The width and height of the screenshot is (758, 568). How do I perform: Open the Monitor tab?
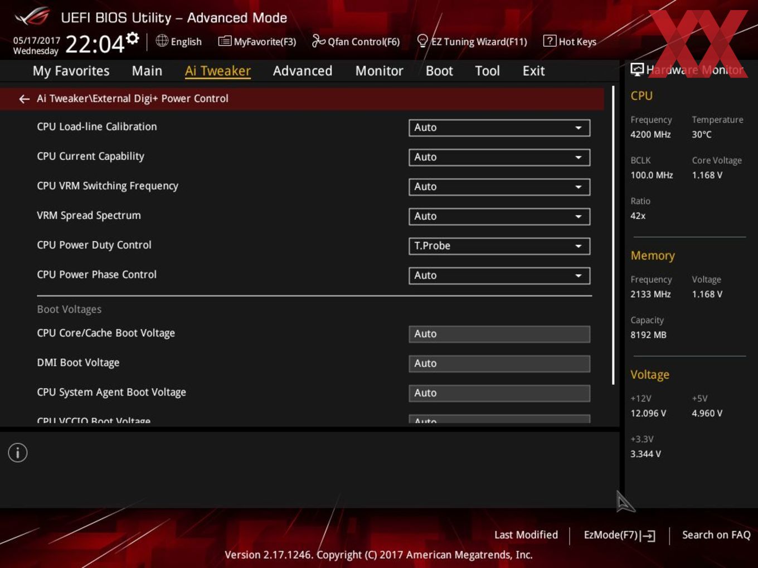(380, 71)
